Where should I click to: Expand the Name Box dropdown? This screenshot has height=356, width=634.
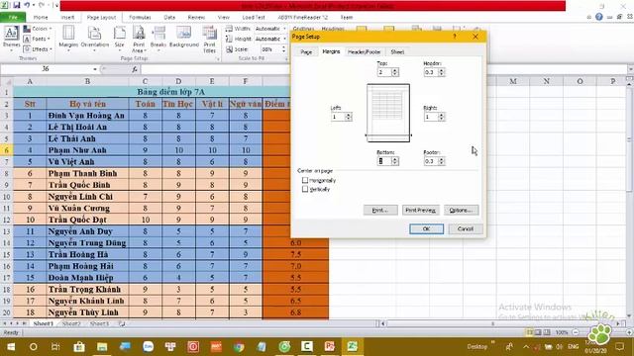point(95,69)
